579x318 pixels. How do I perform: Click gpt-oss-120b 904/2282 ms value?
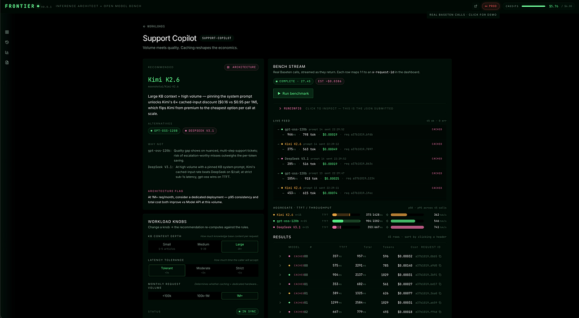coord(375,221)
